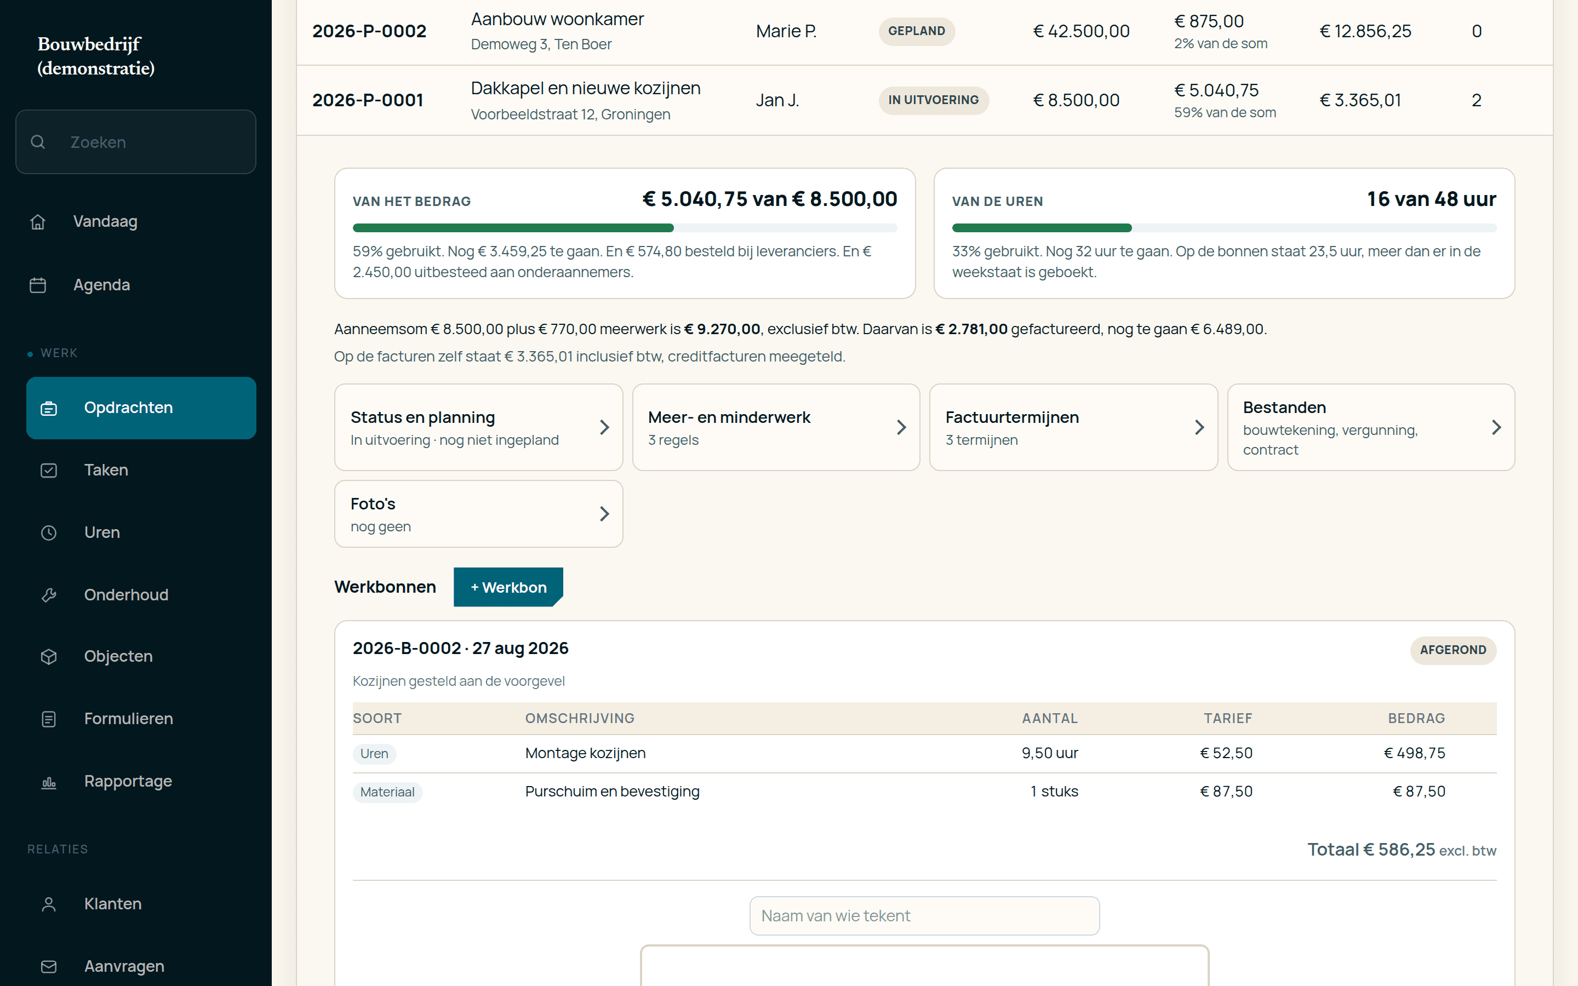This screenshot has height=986, width=1578.
Task: Click the Klanten person icon
Action: coord(49,904)
